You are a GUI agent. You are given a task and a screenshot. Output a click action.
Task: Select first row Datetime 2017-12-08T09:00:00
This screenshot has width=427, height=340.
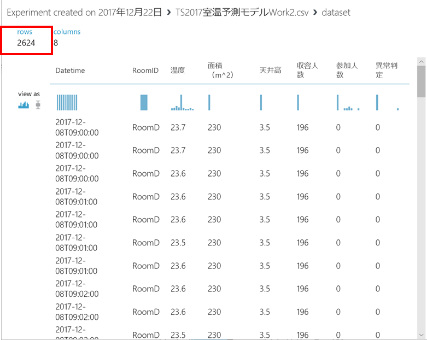click(77, 127)
